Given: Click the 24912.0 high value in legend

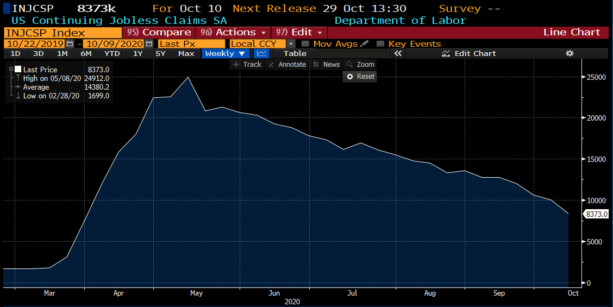Looking at the screenshot, I should point(97,78).
